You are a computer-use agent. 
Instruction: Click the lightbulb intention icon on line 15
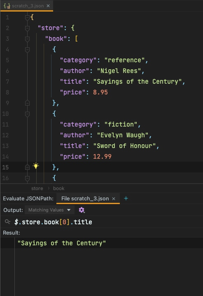tap(36, 166)
